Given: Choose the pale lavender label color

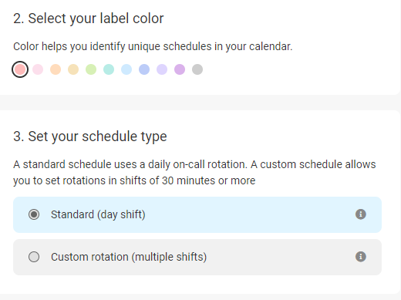Looking at the screenshot, I should tap(162, 69).
